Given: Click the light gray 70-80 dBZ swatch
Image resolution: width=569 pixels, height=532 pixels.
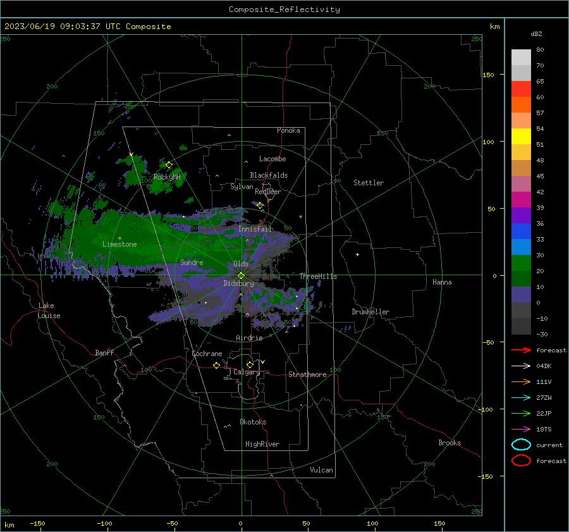Looking at the screenshot, I should point(521,58).
